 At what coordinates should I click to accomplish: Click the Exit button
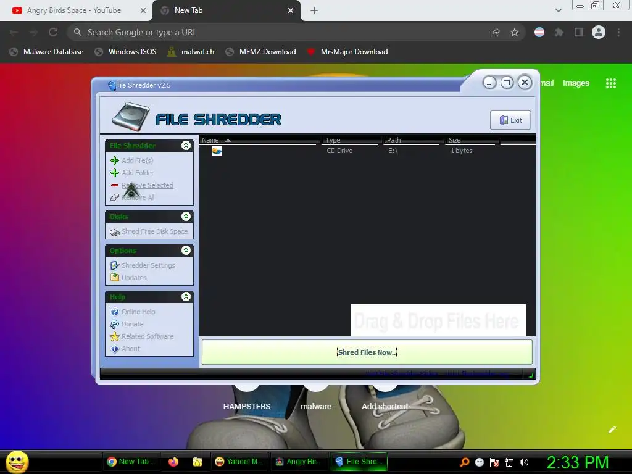point(510,120)
